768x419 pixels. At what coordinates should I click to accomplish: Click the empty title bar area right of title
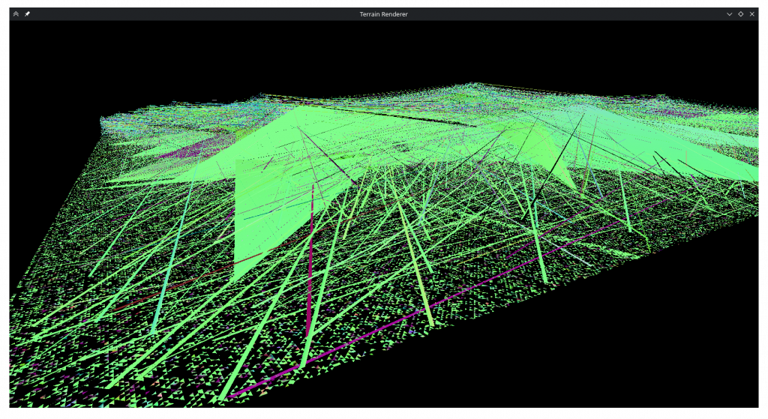562,13
